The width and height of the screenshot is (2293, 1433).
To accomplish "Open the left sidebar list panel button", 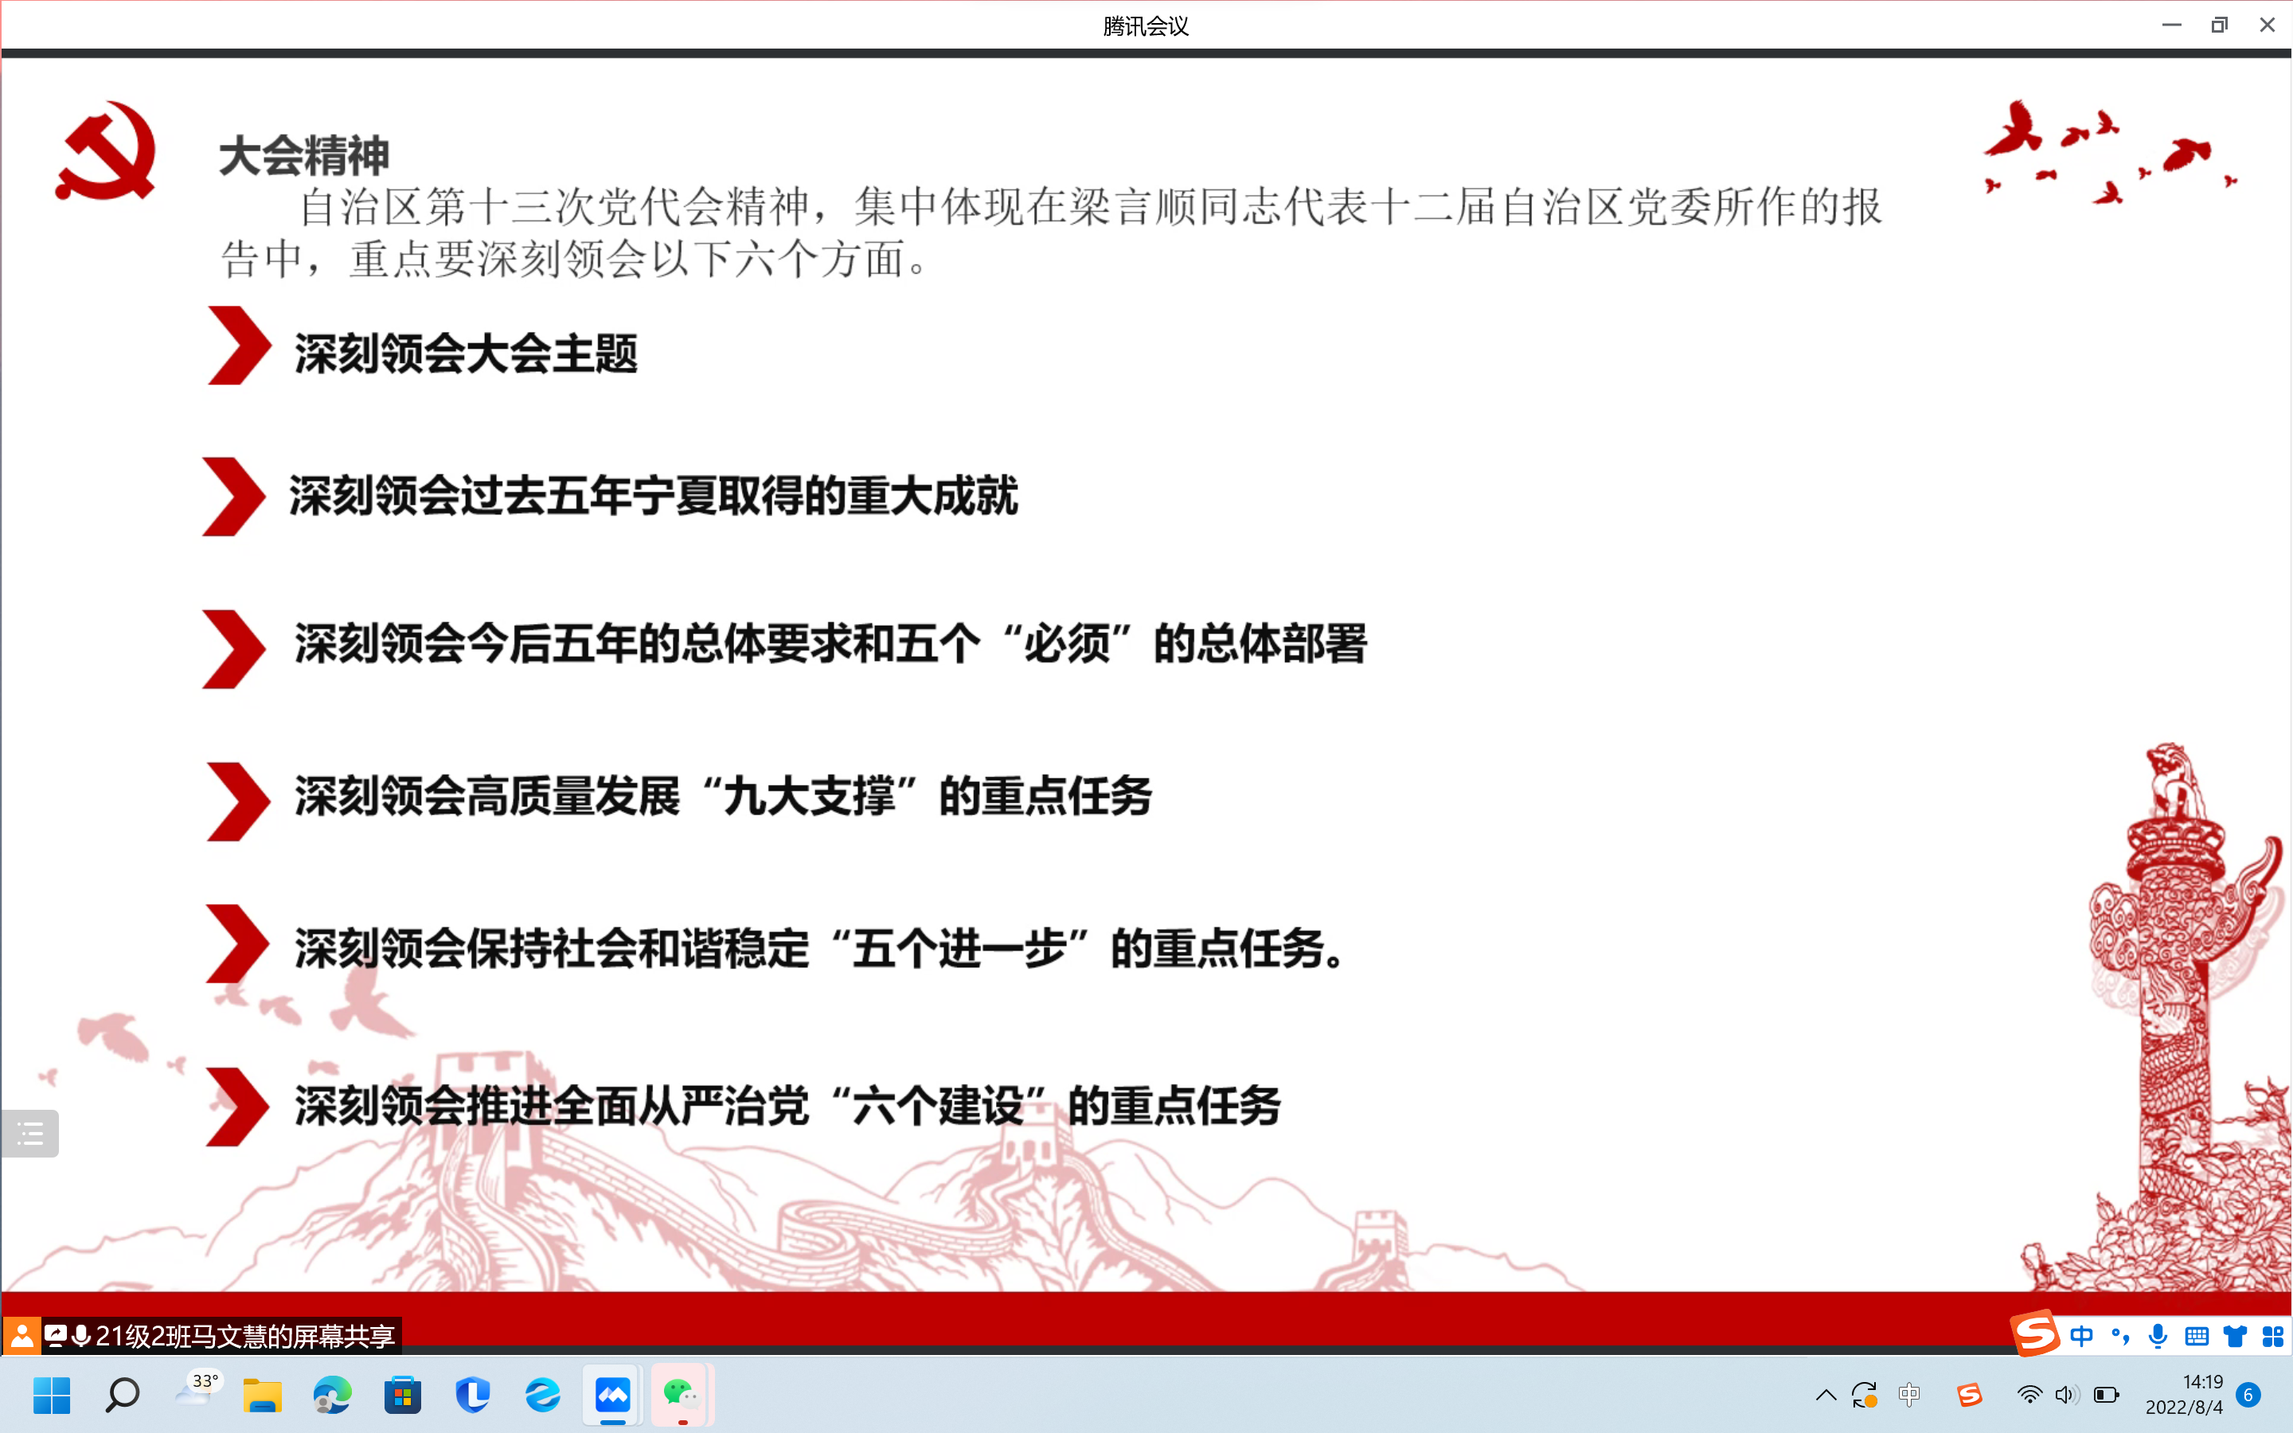I will (x=29, y=1133).
